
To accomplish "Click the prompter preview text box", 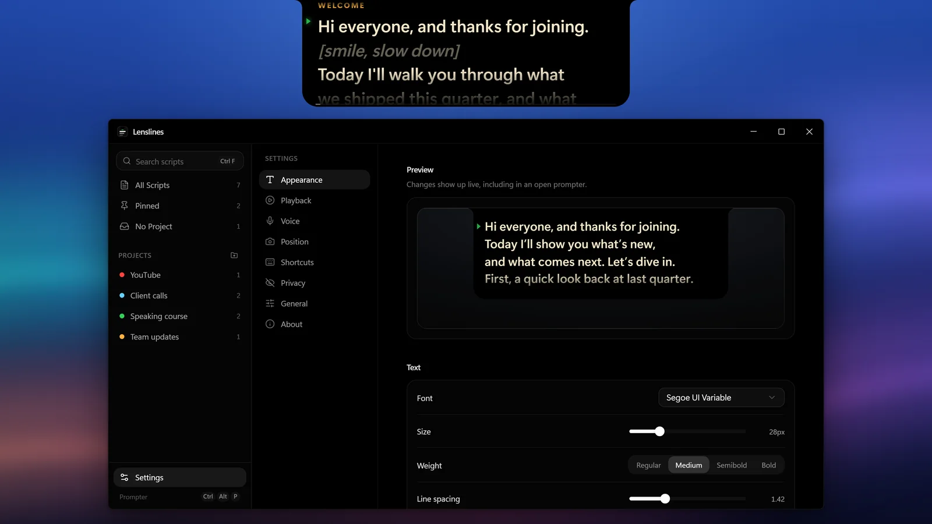I will [x=601, y=253].
